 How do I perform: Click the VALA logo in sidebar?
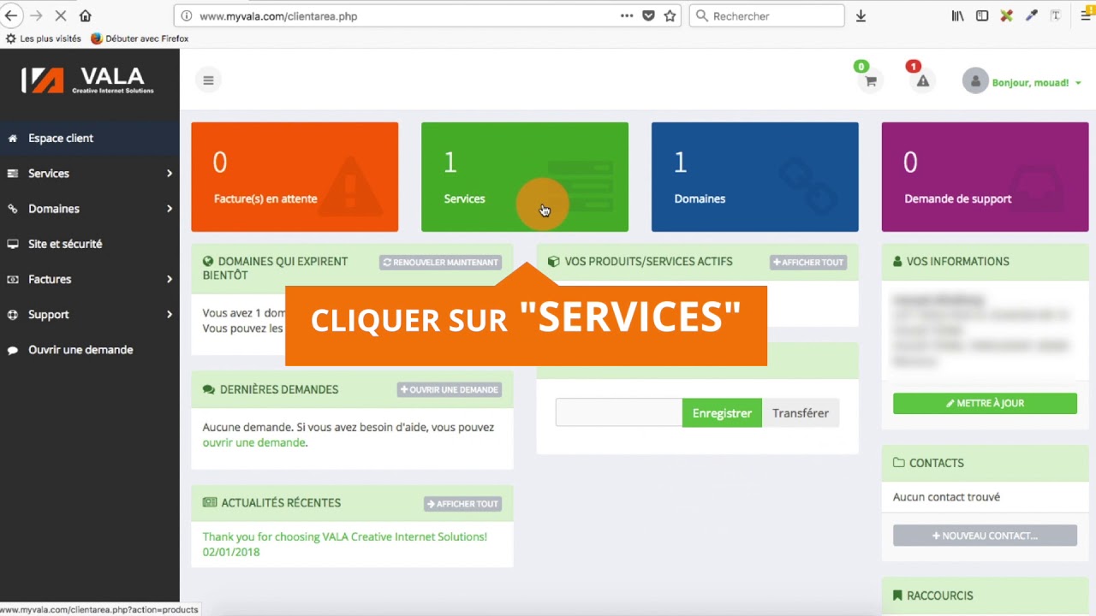pyautogui.click(x=88, y=80)
